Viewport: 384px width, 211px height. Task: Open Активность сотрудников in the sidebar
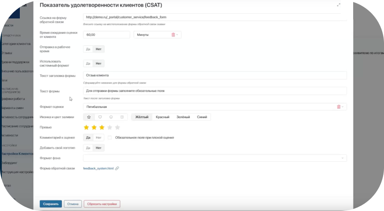17,117
